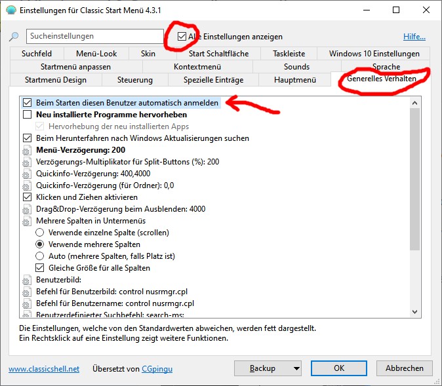Close the settings window
Screen dimensions: 442x386
point(426,10)
